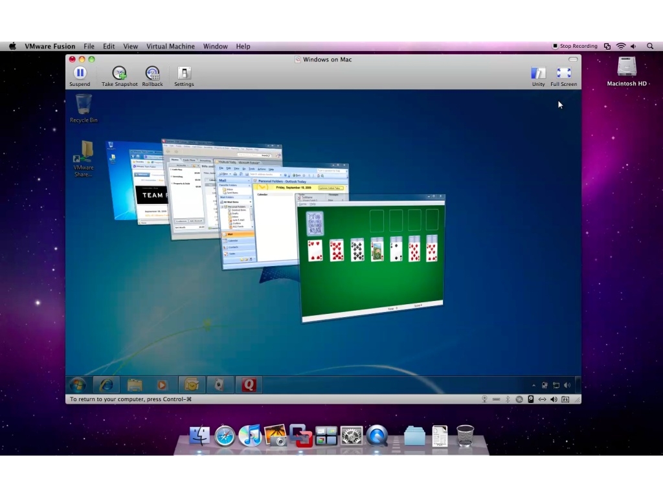Click the Mac menu bar volume icon
The width and height of the screenshot is (663, 497).
633,46
